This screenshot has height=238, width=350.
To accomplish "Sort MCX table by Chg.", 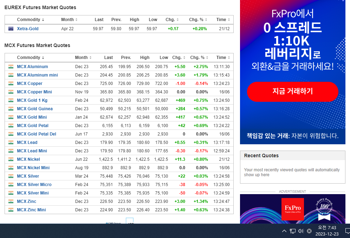I will tap(179, 58).
